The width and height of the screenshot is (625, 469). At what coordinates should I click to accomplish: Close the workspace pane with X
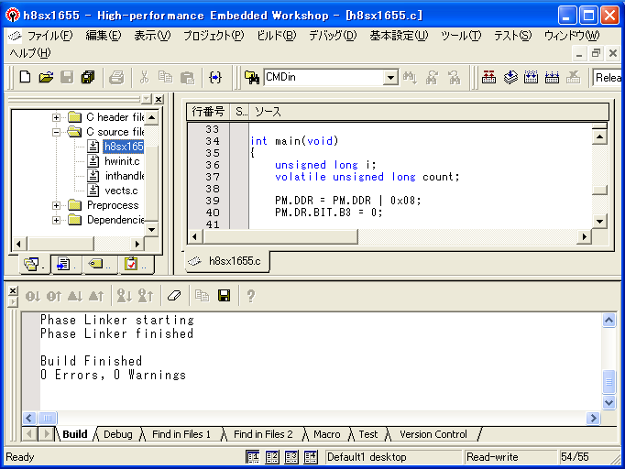point(159,99)
